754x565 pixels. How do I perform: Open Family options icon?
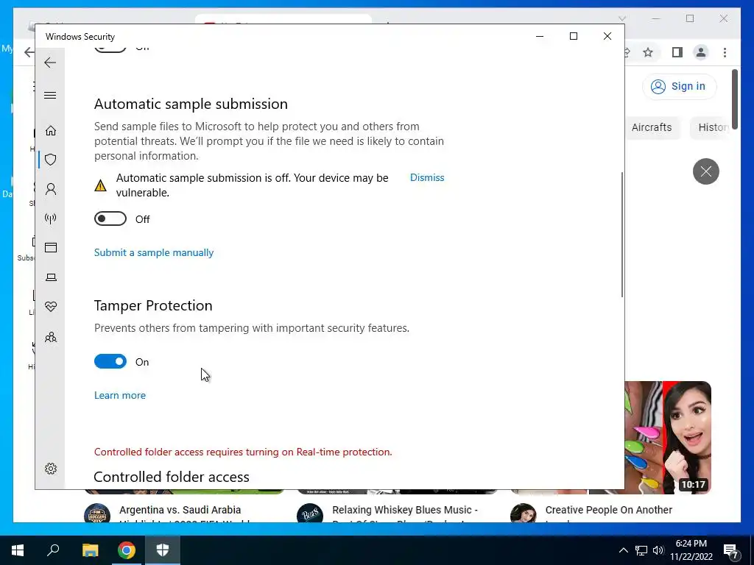coord(51,337)
